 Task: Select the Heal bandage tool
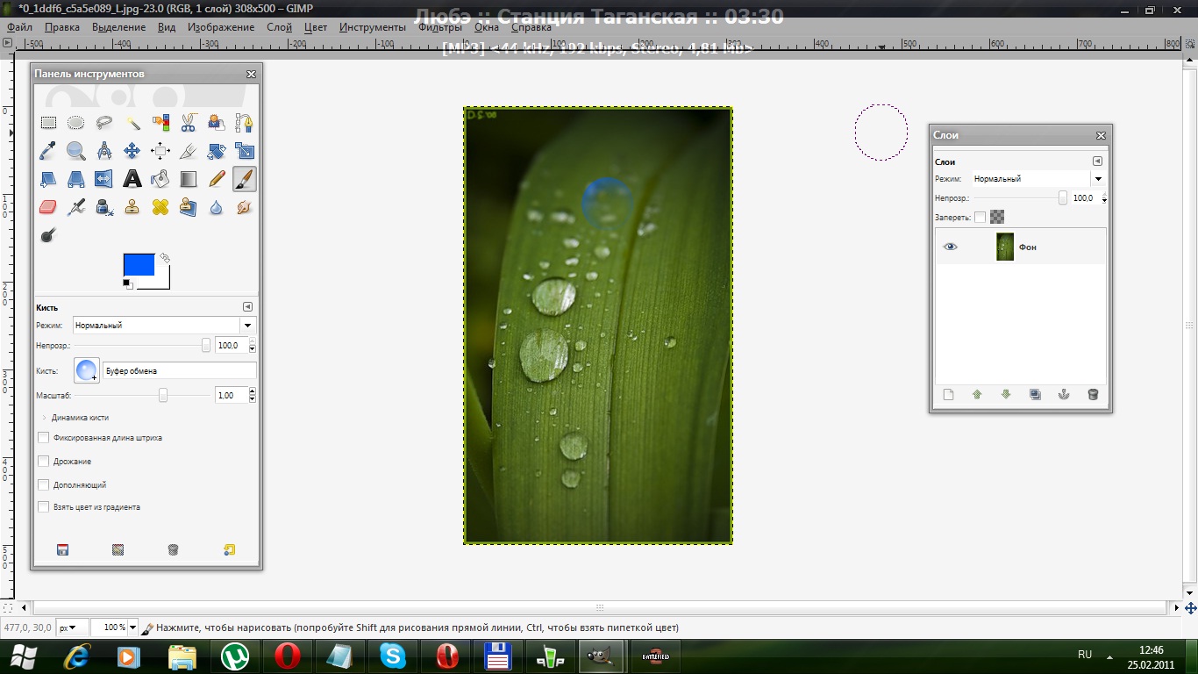tap(160, 207)
